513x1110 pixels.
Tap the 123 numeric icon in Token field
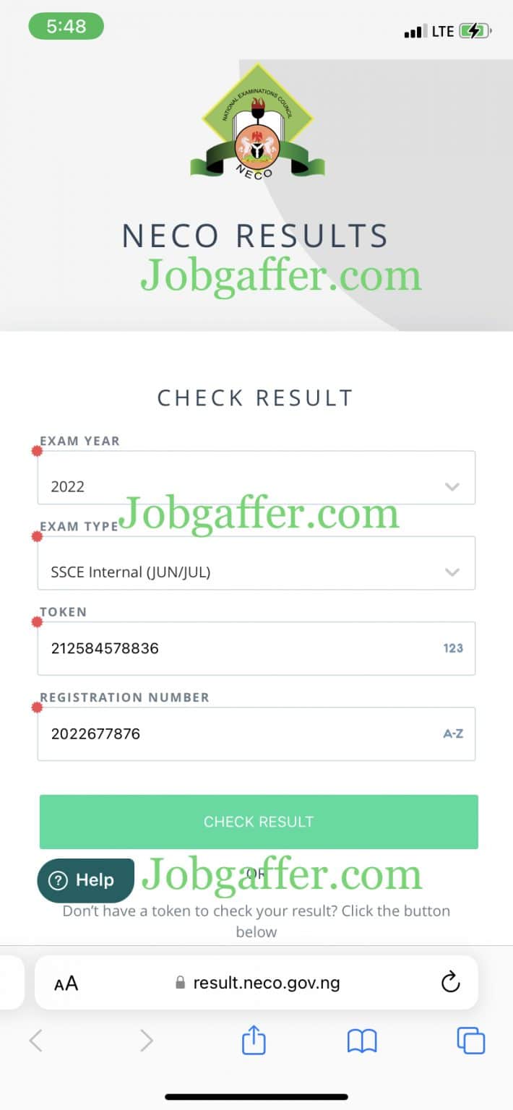(x=452, y=648)
